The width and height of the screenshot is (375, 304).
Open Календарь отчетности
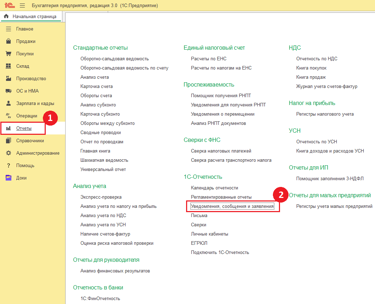[x=214, y=188]
